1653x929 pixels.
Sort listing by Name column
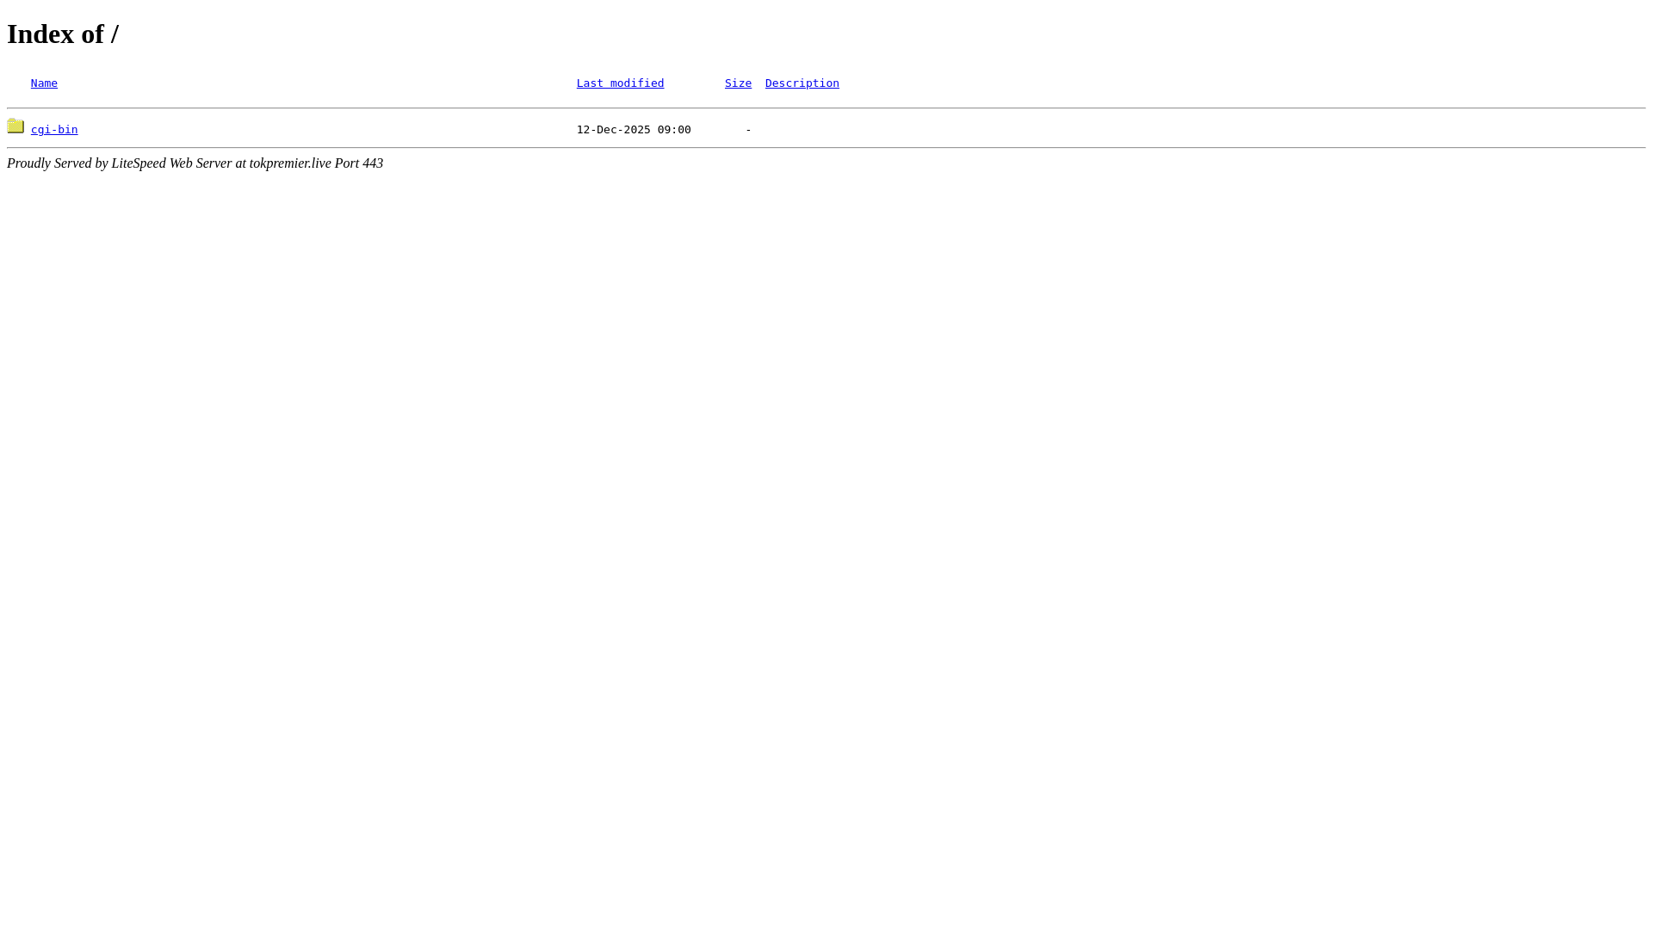click(x=44, y=83)
